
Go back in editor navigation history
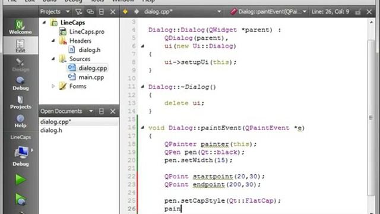(x=125, y=11)
